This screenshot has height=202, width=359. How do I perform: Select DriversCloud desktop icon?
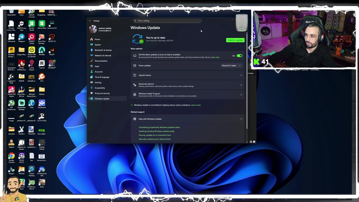coord(42,171)
